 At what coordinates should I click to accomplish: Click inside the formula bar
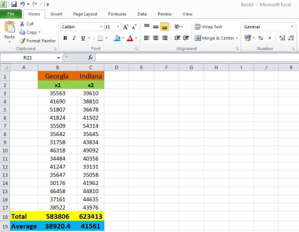pyautogui.click(x=197, y=58)
